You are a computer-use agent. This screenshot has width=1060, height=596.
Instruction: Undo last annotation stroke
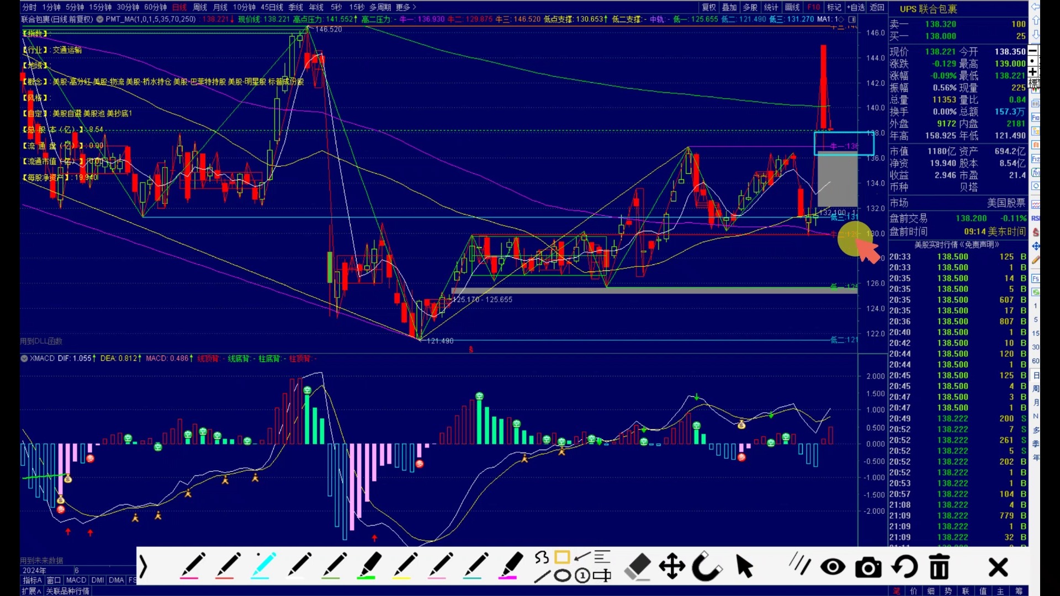[x=904, y=567]
